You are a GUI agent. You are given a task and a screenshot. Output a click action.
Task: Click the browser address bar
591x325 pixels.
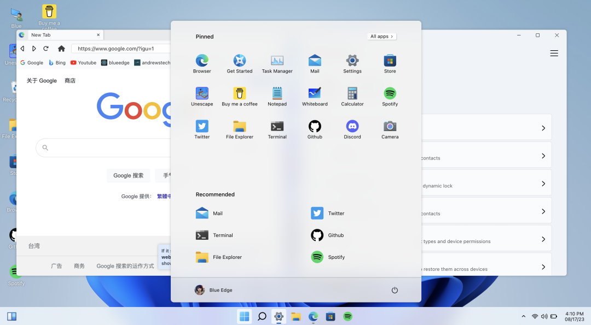tap(121, 49)
